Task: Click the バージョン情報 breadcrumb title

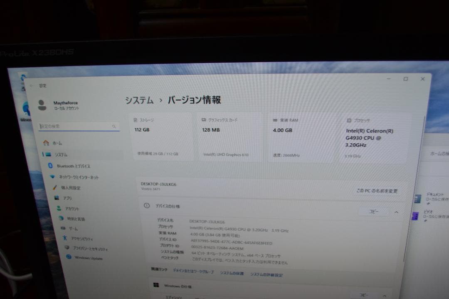Action: (x=194, y=100)
